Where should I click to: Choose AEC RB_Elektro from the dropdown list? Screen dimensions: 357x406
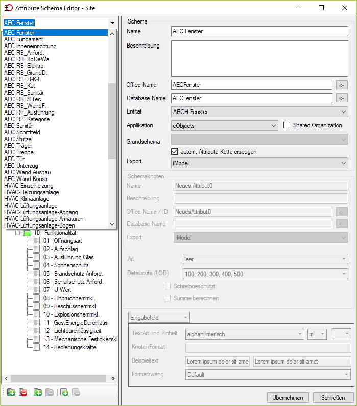[56, 66]
